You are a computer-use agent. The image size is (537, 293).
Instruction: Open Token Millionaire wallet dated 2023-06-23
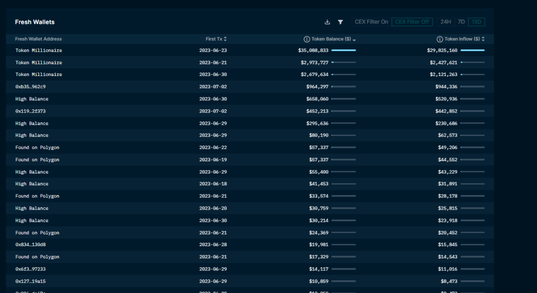[39, 50]
